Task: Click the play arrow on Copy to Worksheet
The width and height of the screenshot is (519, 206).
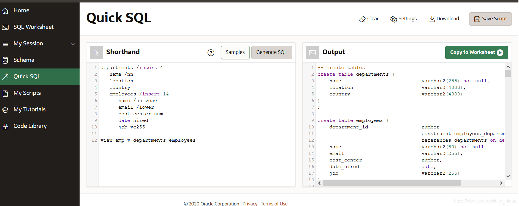Action: (x=500, y=53)
